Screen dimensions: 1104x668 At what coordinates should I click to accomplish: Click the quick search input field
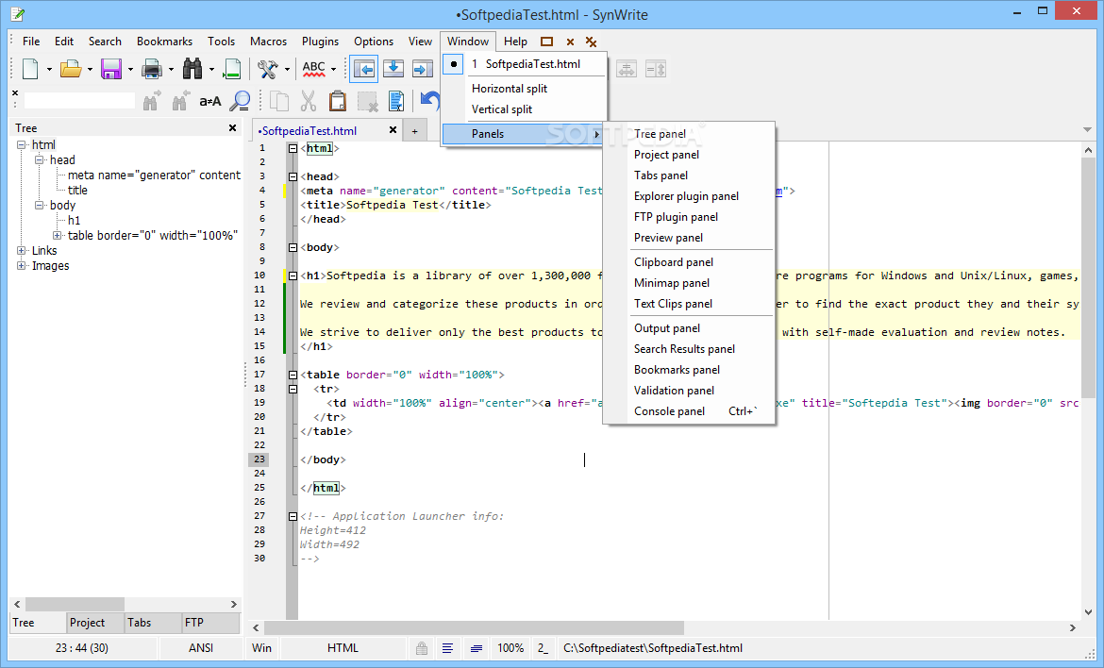pyautogui.click(x=79, y=101)
